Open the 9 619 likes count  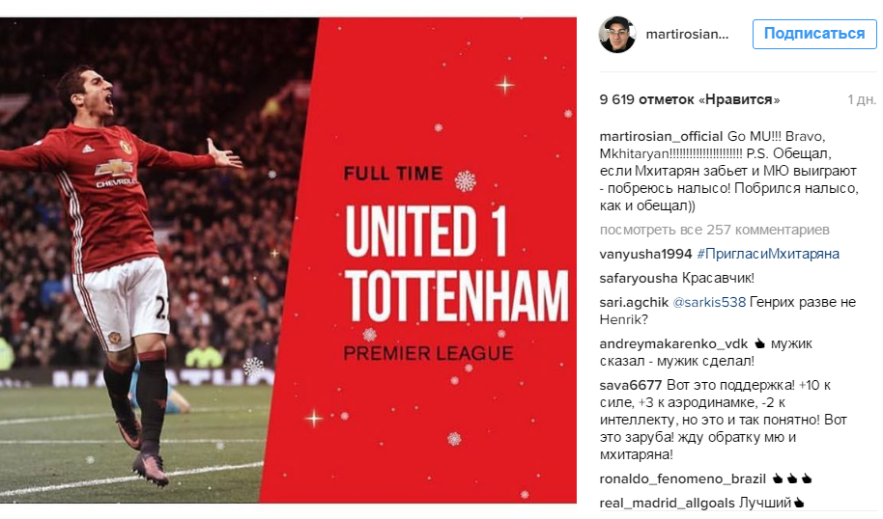690,99
